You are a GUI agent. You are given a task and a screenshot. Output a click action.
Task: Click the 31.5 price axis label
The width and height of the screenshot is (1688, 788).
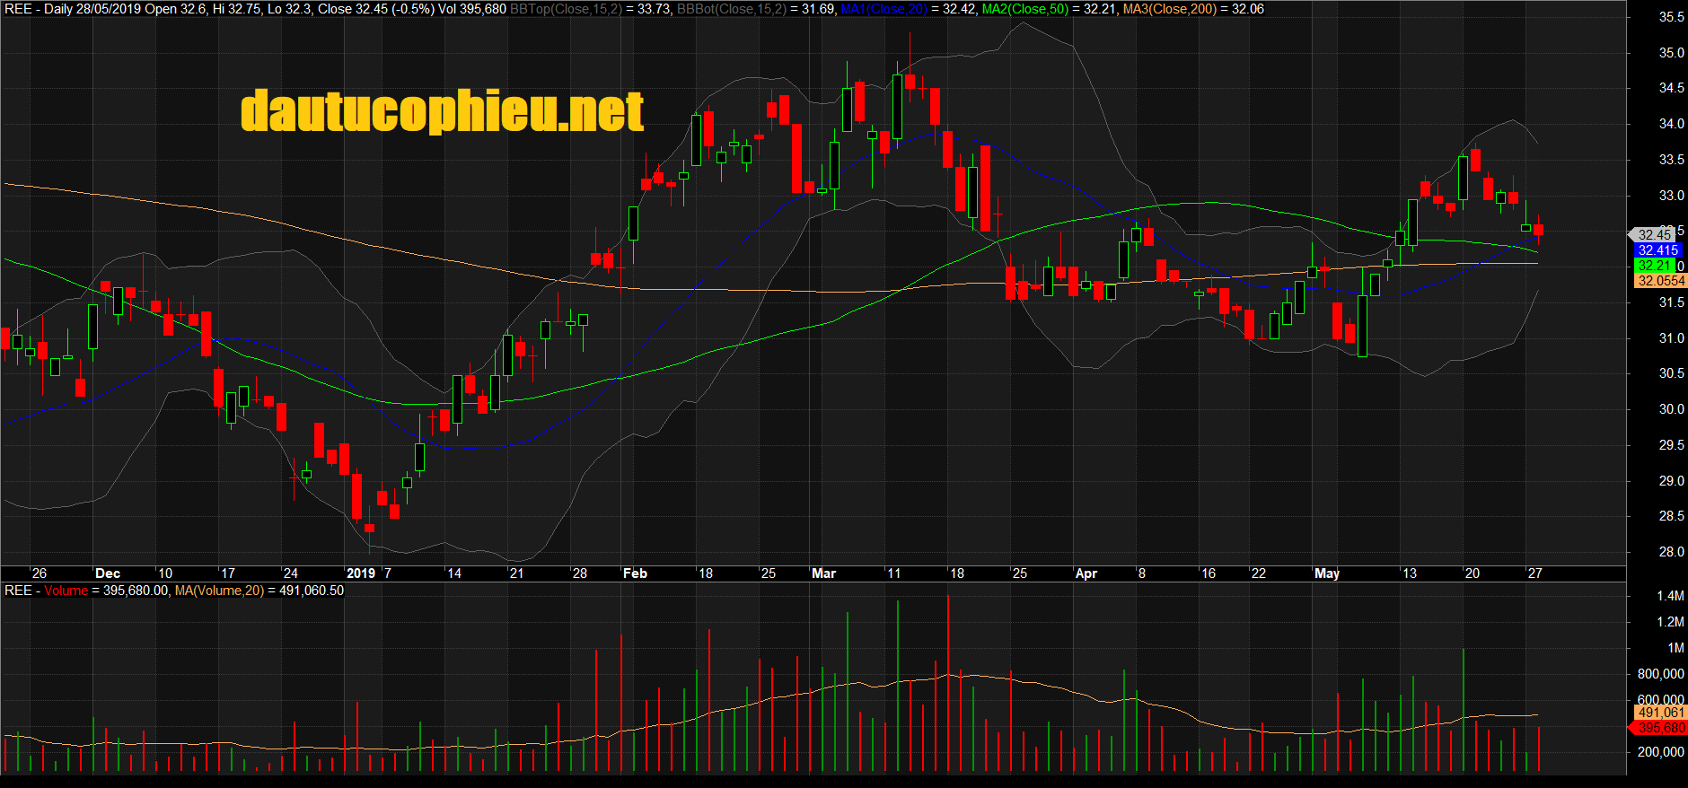(1671, 302)
